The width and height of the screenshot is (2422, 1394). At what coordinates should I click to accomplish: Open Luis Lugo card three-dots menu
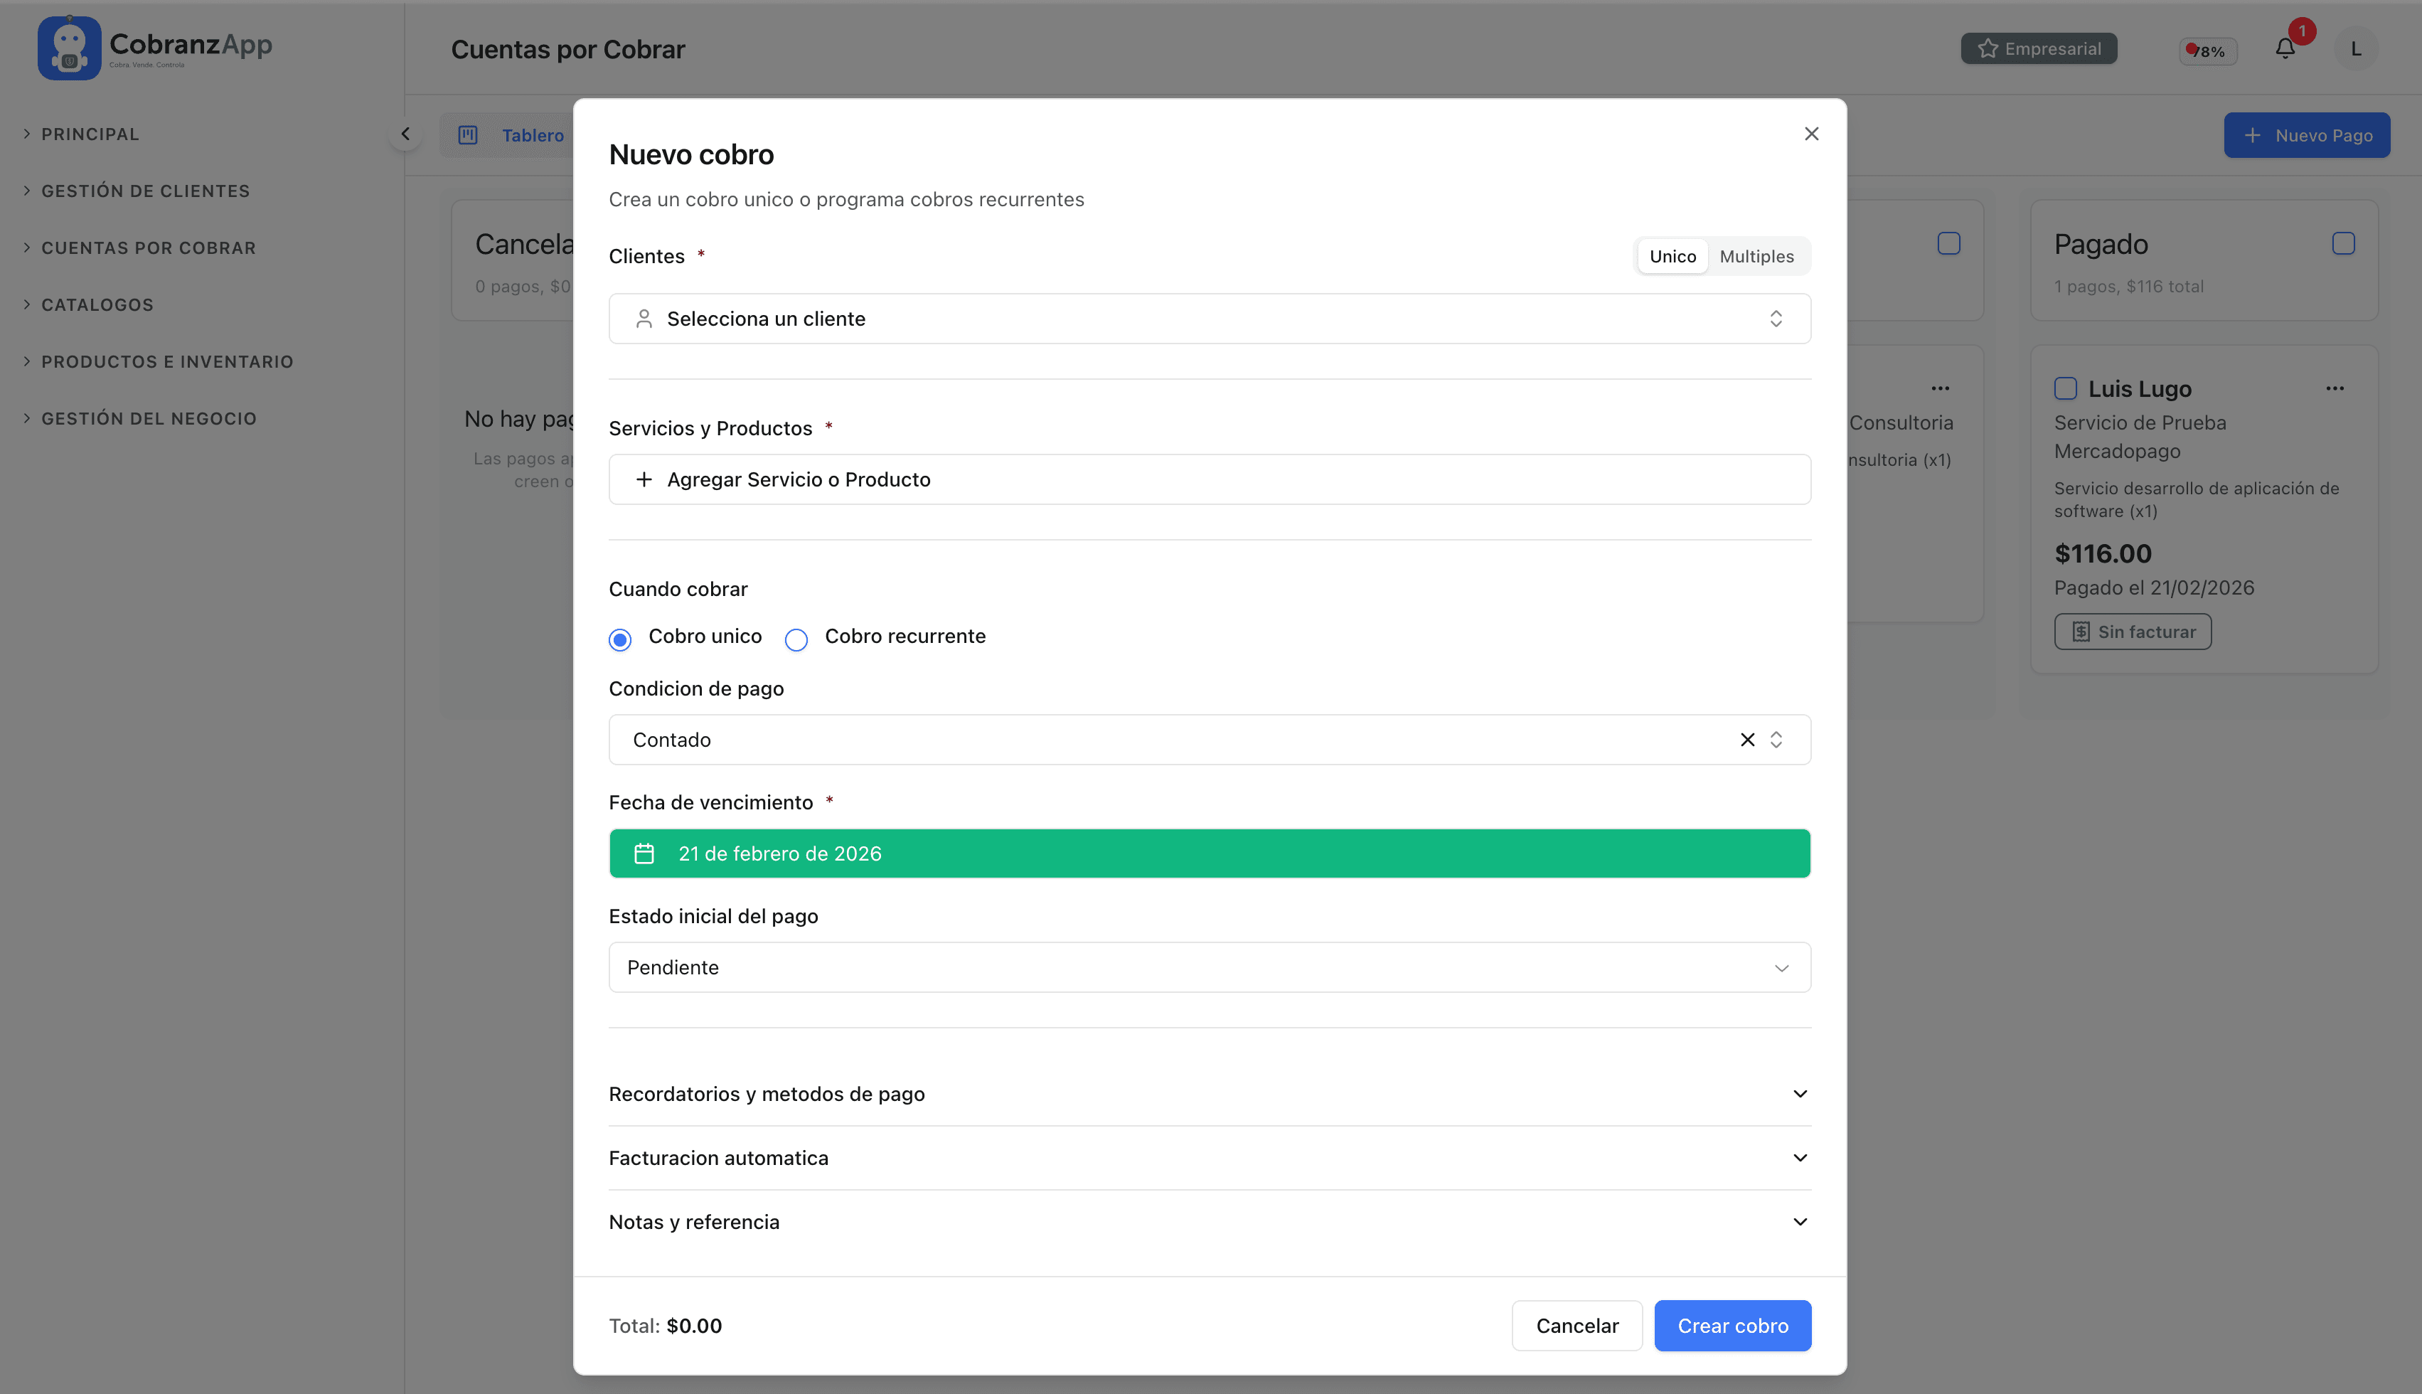click(x=2335, y=389)
